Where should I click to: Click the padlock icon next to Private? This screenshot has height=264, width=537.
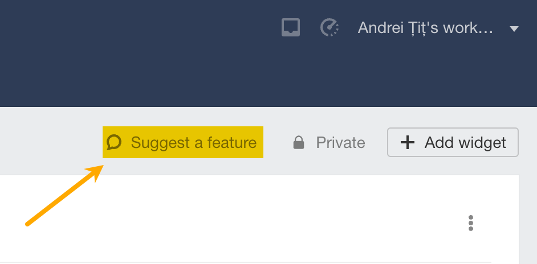click(298, 142)
